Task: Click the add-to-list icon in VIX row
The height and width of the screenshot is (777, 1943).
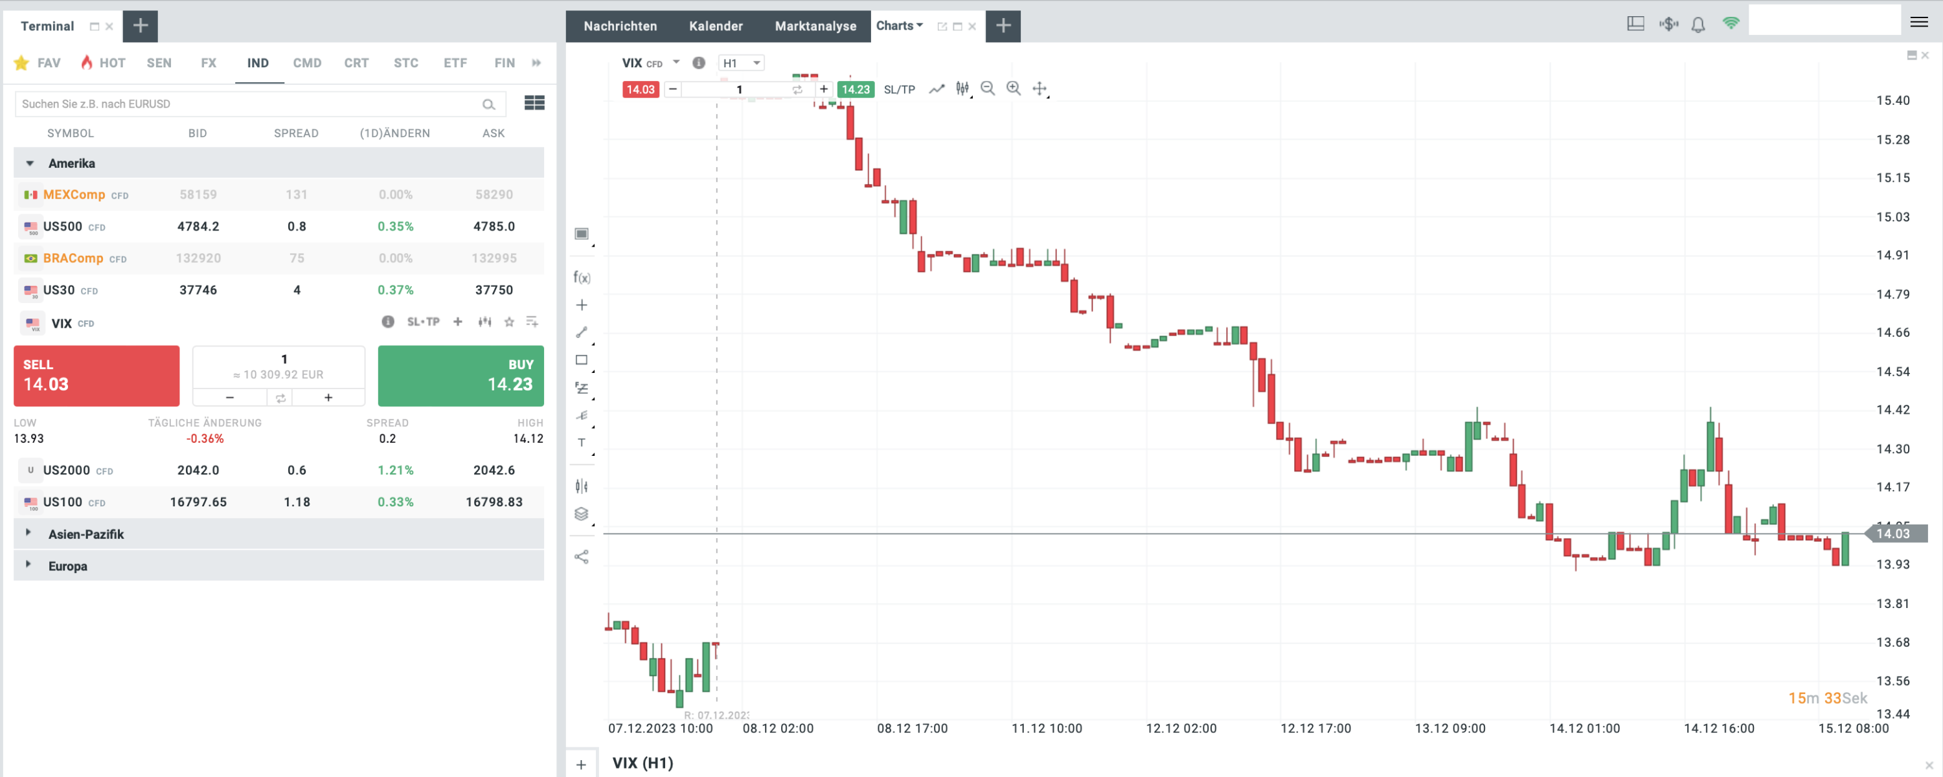Action: point(532,322)
